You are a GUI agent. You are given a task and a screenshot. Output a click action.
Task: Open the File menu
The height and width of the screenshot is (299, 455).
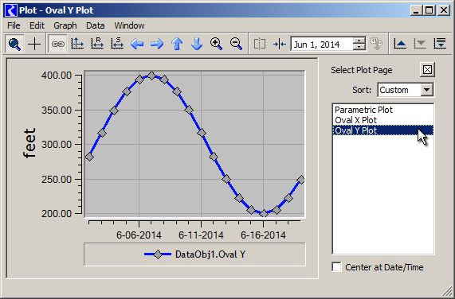(x=14, y=25)
